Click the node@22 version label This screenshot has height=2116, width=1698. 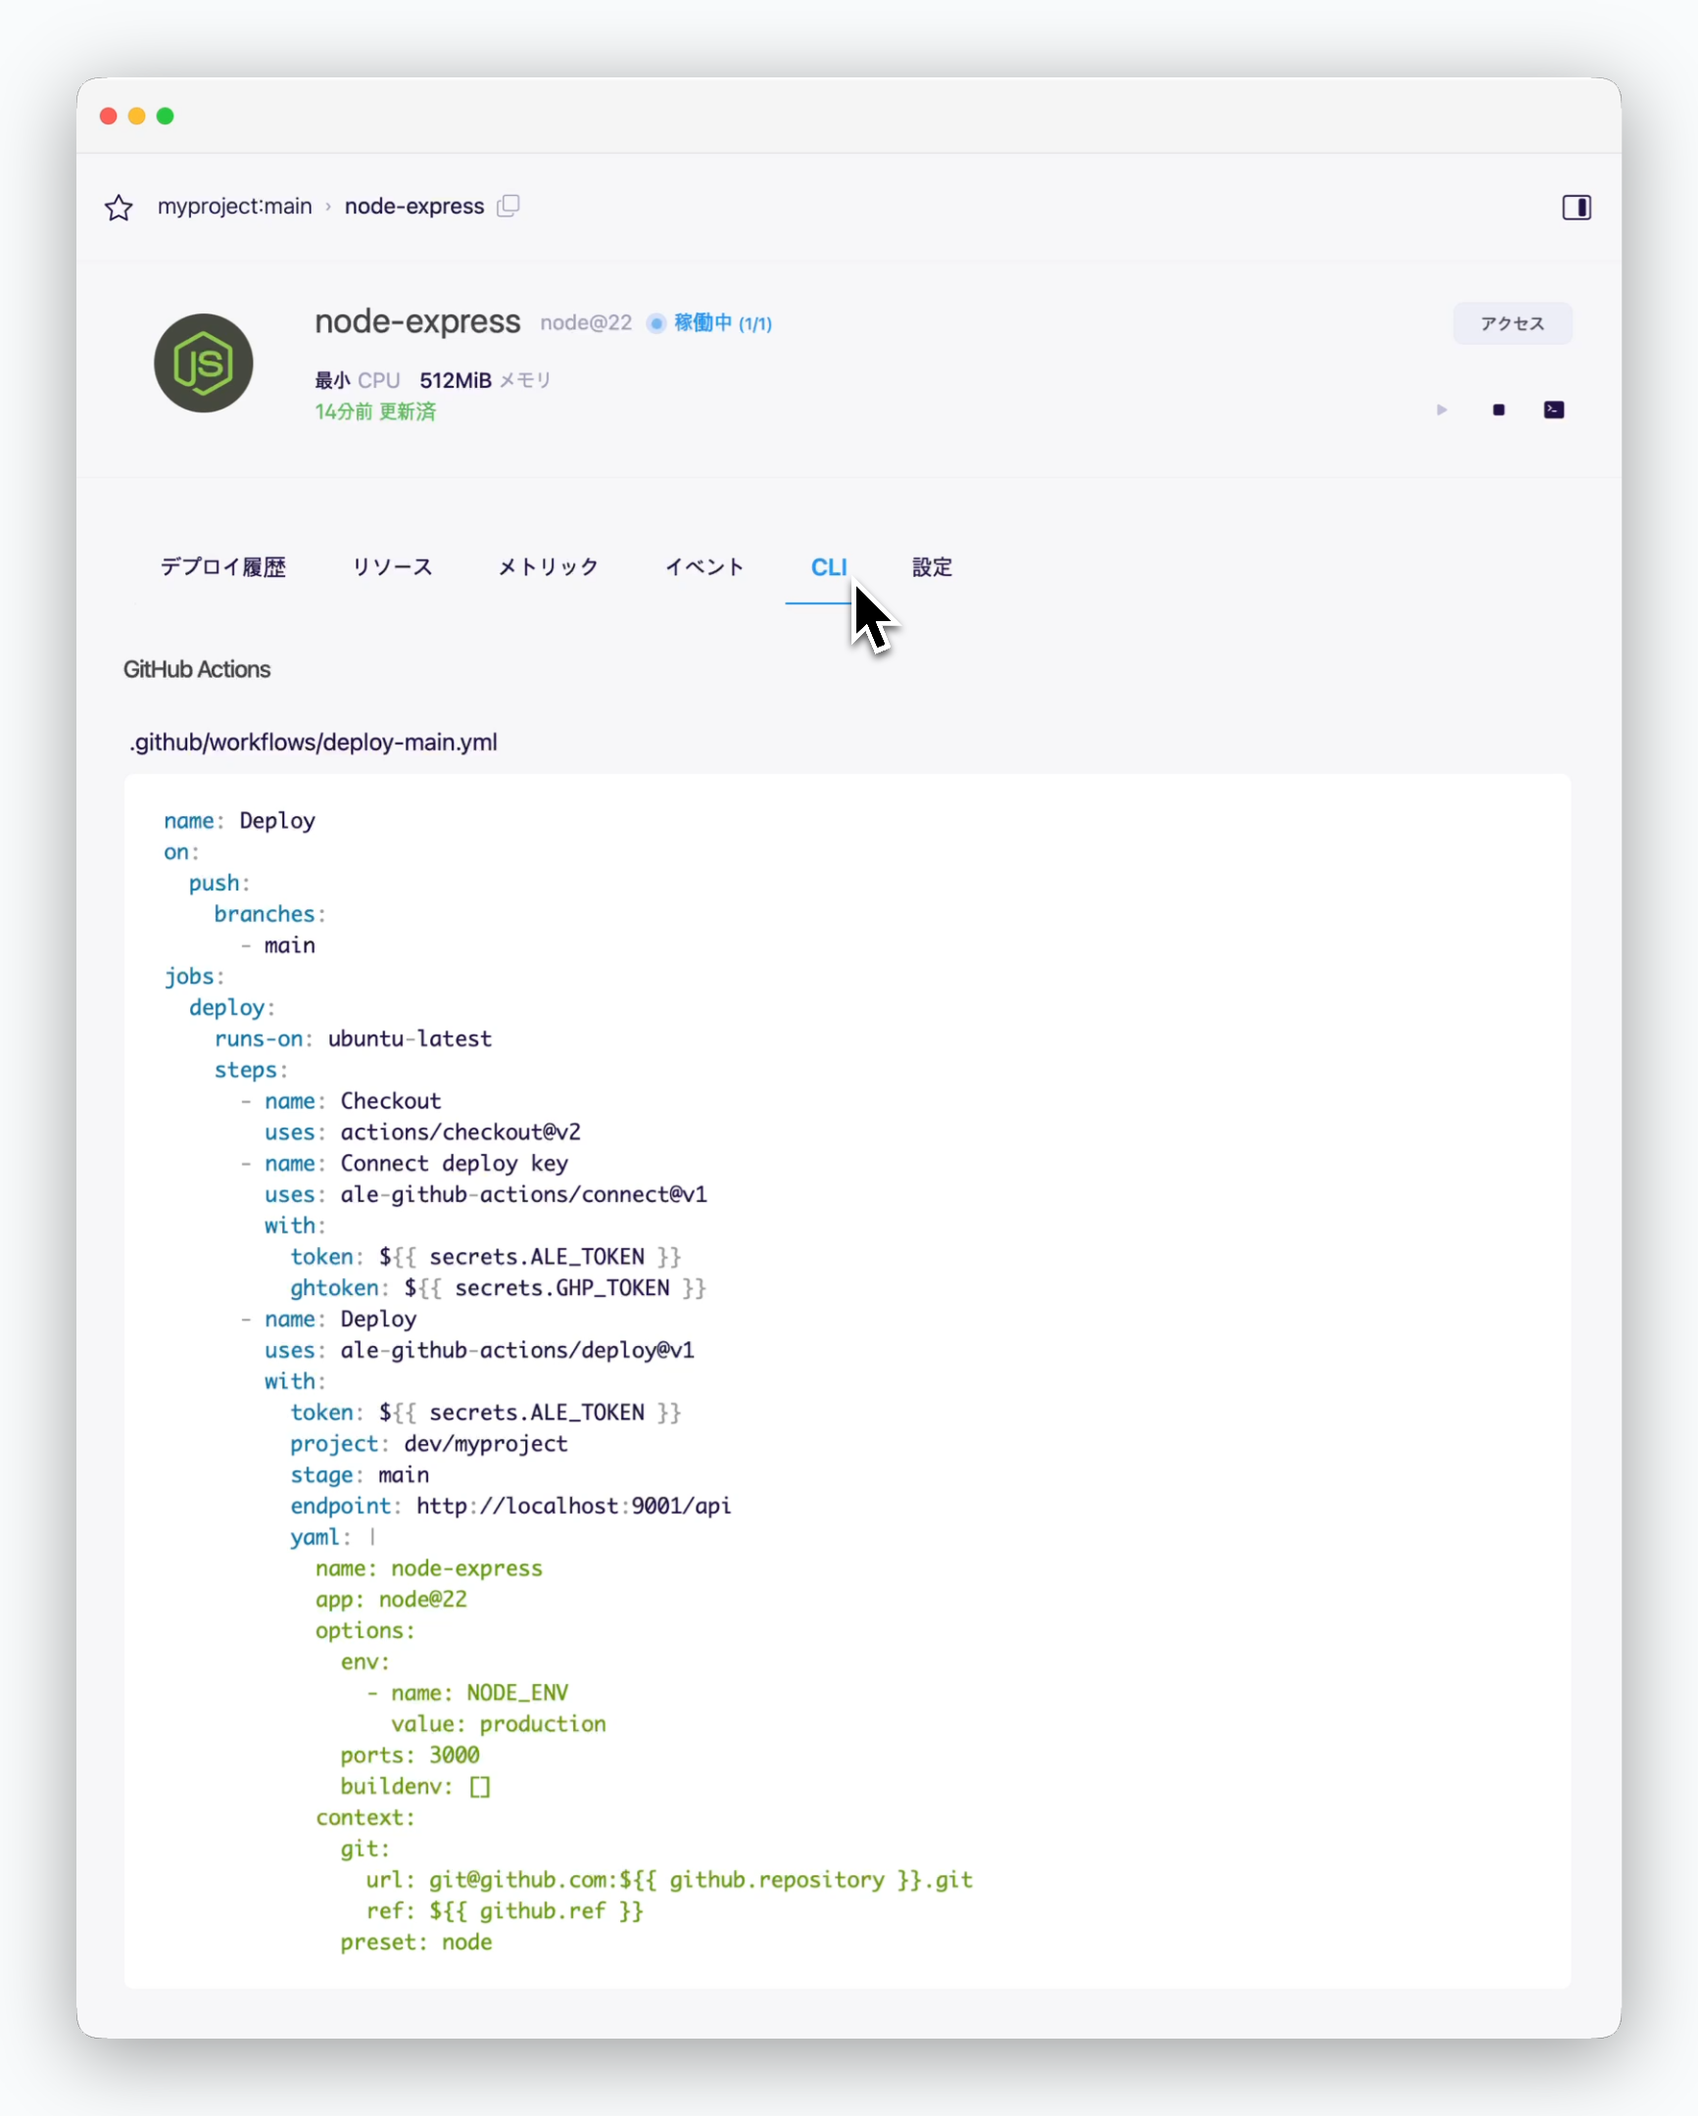tap(586, 323)
